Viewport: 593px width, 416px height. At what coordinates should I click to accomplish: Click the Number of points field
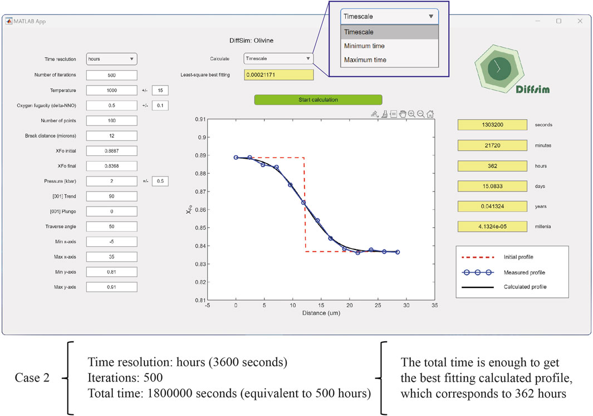pyautogui.click(x=111, y=121)
